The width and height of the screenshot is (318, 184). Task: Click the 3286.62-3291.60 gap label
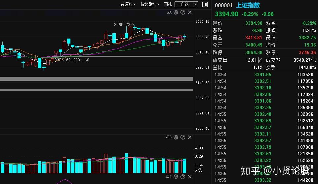point(72,60)
